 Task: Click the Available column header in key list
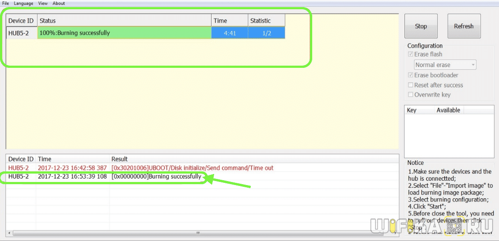(448, 110)
